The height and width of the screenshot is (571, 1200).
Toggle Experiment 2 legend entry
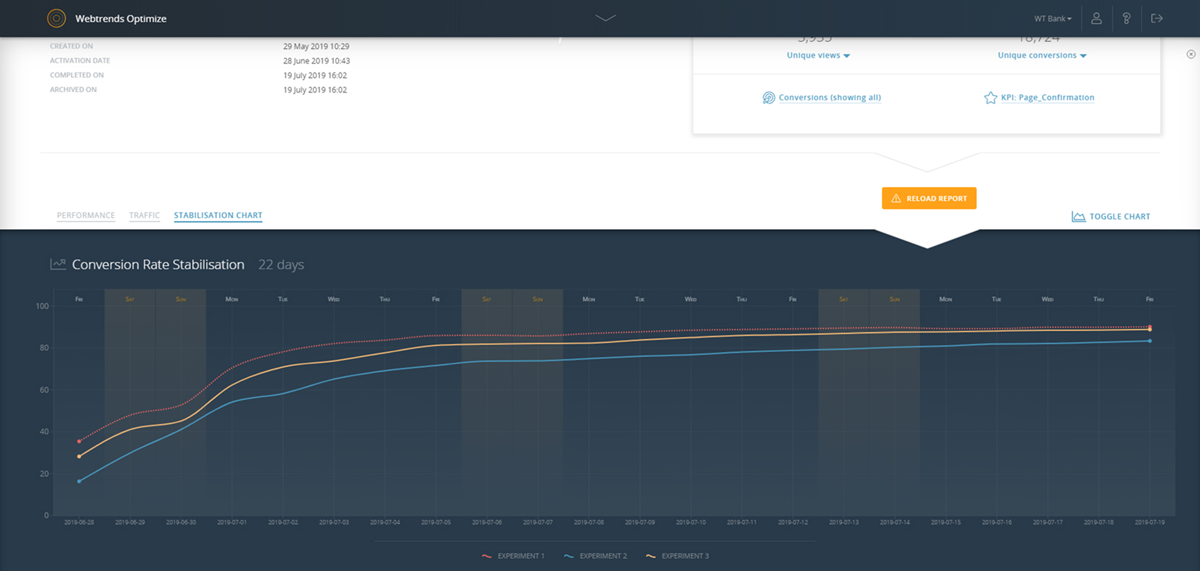click(x=595, y=556)
